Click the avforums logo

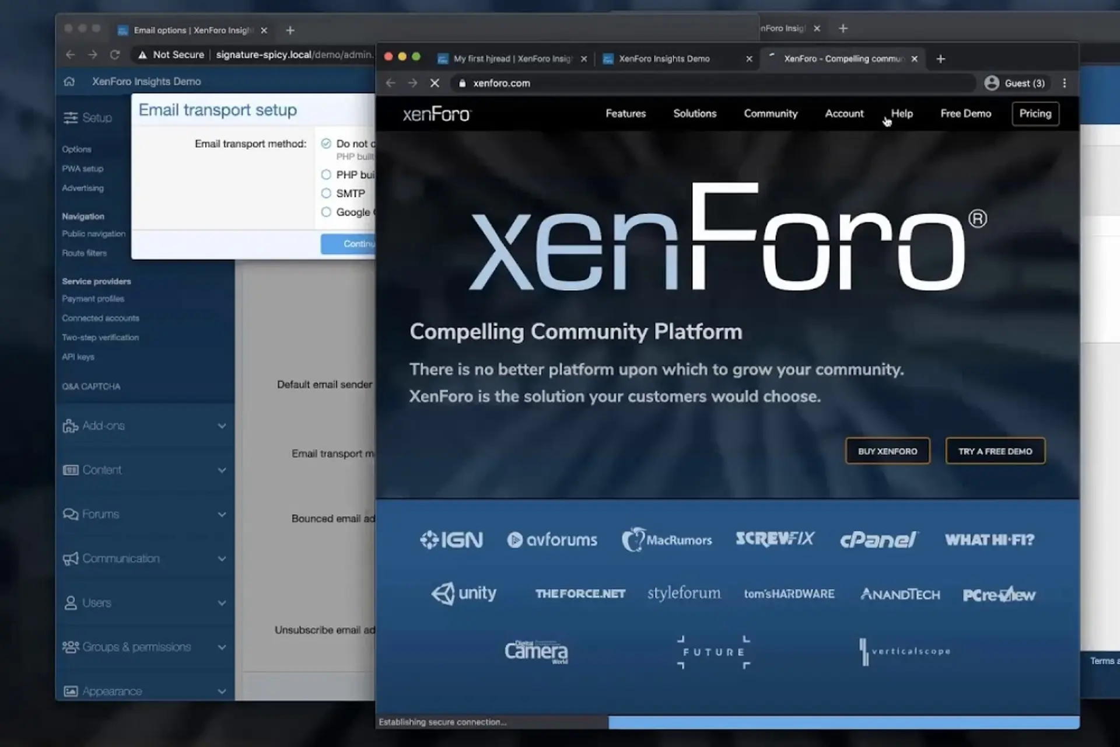[x=552, y=540]
